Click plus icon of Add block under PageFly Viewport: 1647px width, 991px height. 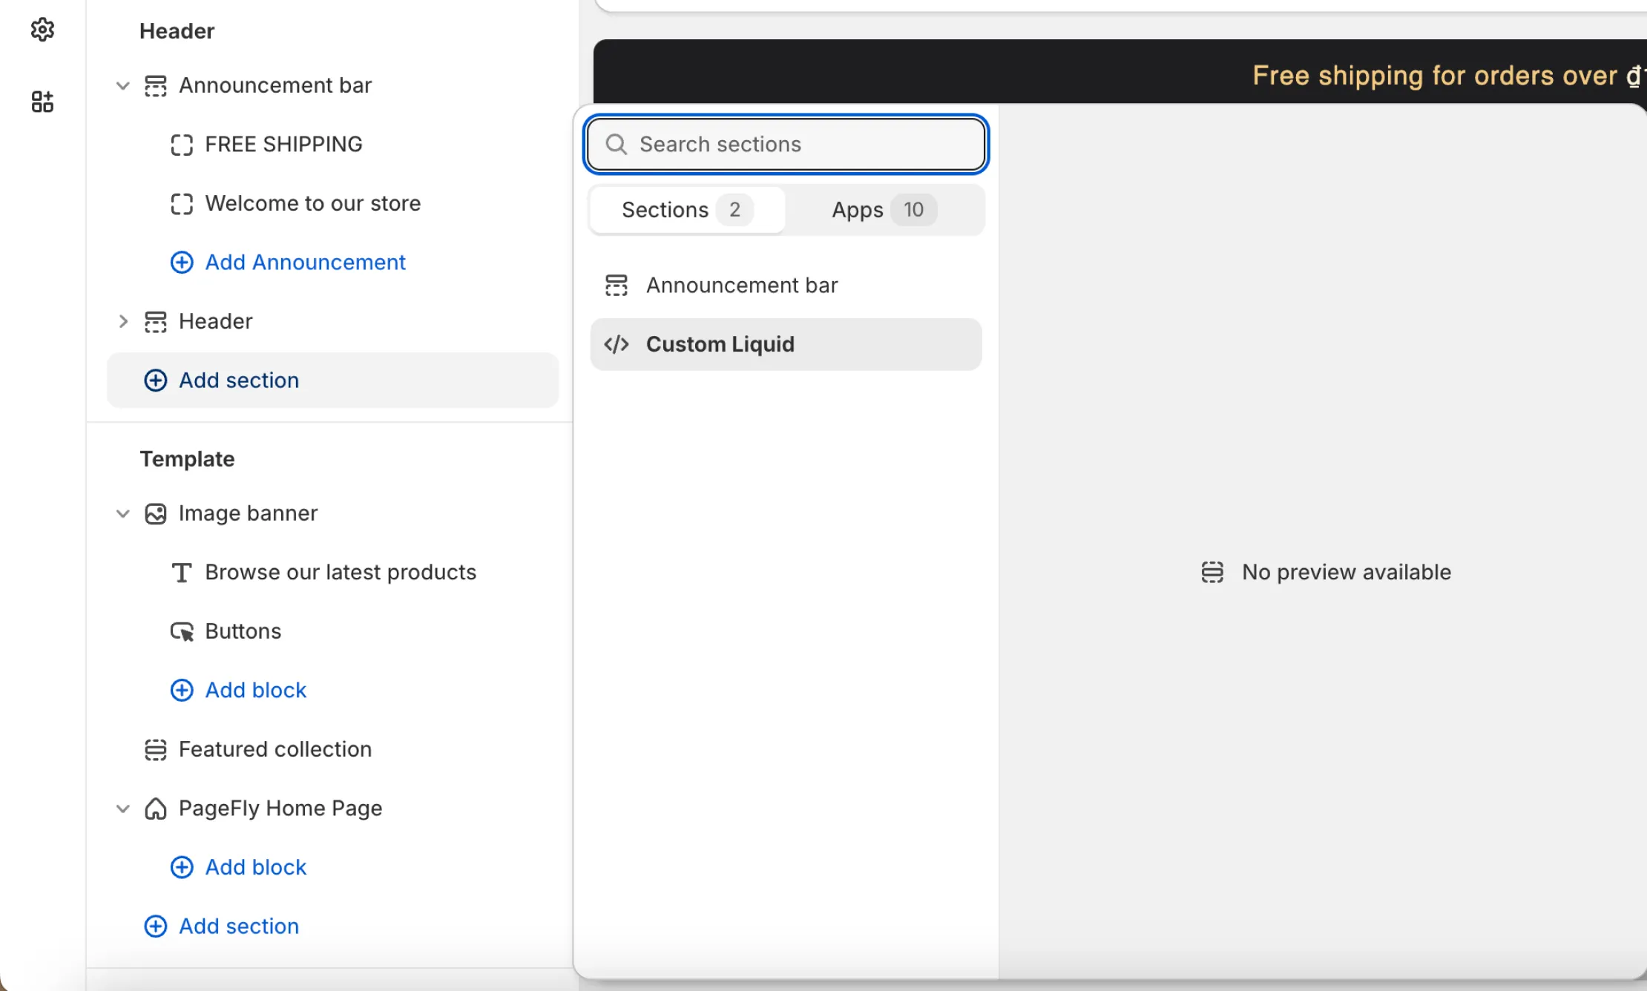[x=182, y=867]
